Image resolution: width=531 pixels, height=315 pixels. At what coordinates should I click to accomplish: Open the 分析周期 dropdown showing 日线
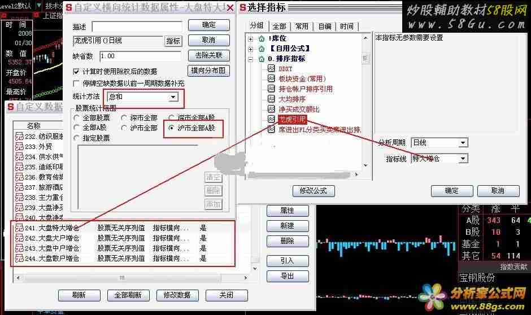[x=463, y=143]
